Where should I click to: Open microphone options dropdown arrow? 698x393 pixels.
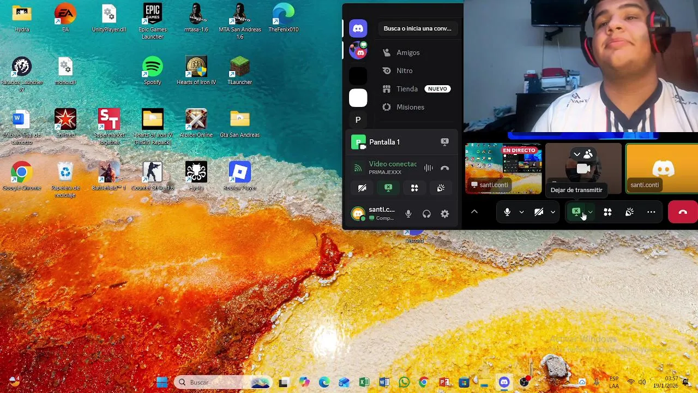pos(521,212)
